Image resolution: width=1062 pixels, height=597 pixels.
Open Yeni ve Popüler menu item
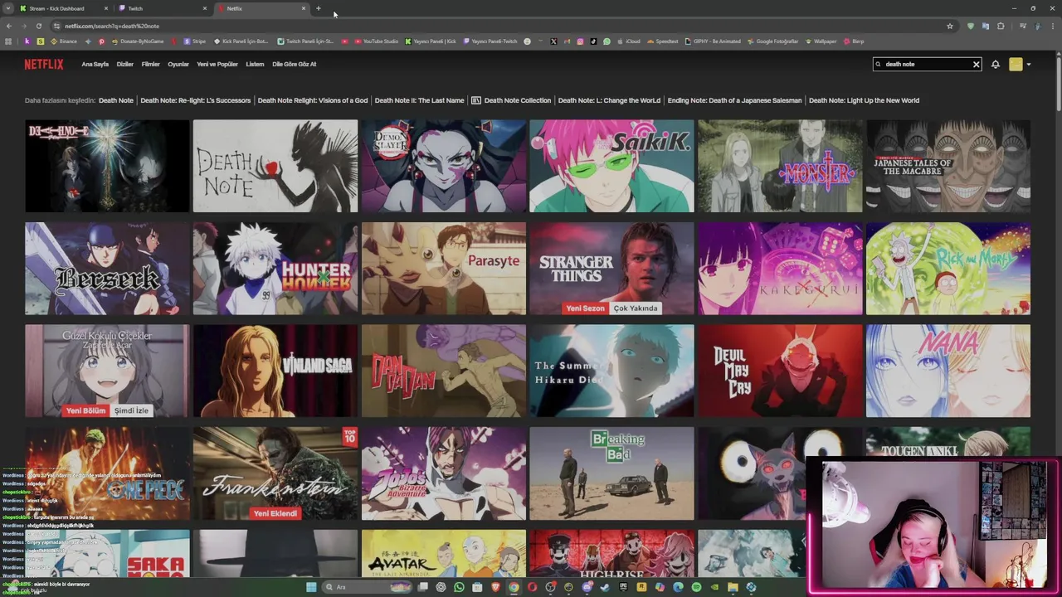point(217,64)
